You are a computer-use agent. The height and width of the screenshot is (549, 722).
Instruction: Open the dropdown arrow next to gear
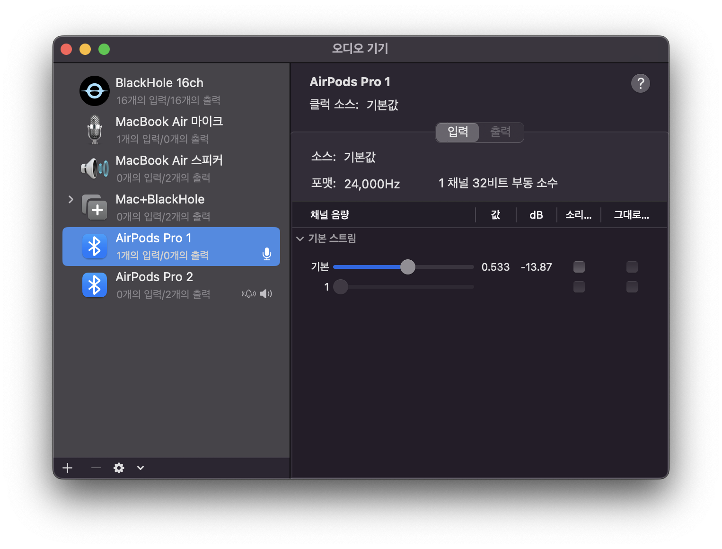coord(141,468)
